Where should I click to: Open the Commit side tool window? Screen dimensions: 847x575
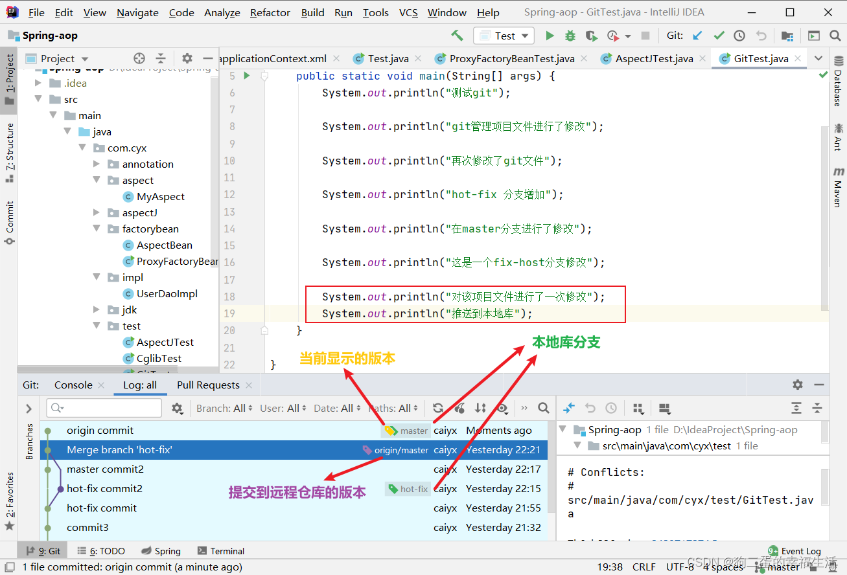[x=9, y=223]
